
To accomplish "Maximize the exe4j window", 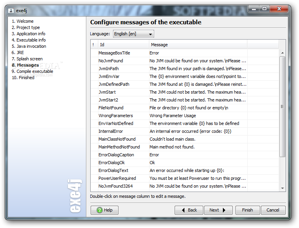I will click(264, 9).
